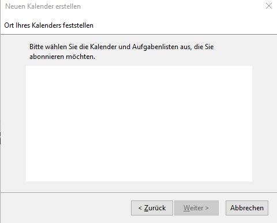Go back with the Zurück button
This screenshot has width=277, height=223.
(x=152, y=208)
